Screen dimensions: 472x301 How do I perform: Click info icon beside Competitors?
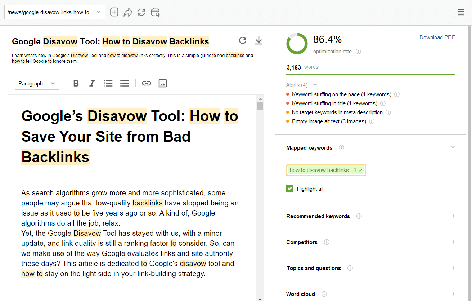coord(327,242)
